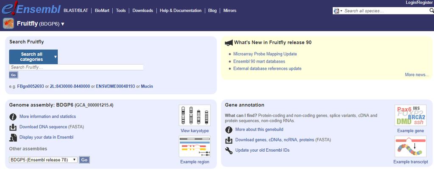Click the Fruitfly species icon
Viewport: 434px width, 172px height.
pyautogui.click(x=8, y=24)
